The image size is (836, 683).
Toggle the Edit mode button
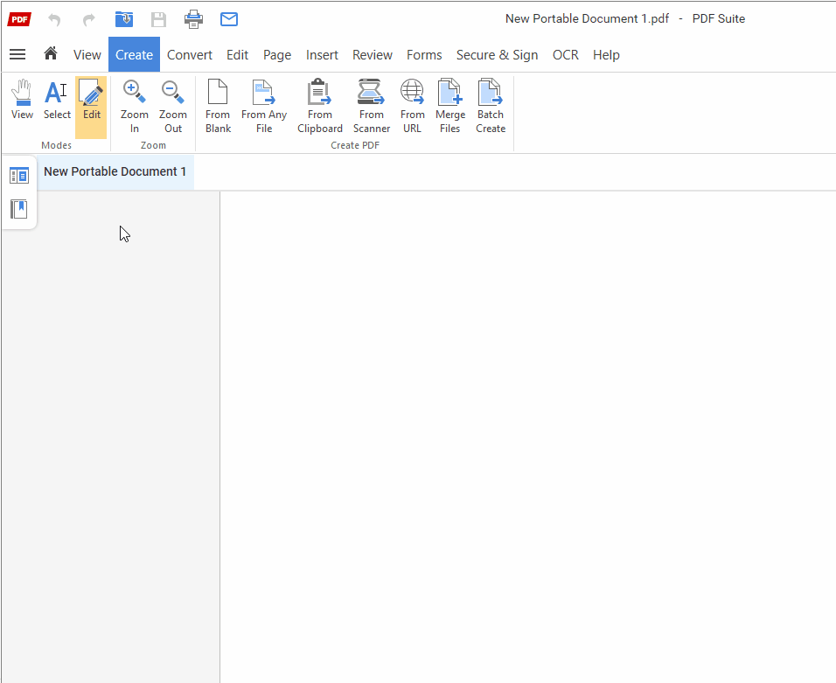(91, 101)
